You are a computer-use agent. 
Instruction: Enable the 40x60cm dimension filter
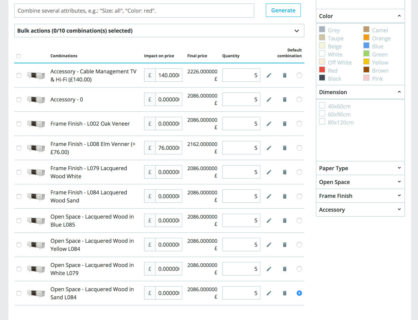(x=322, y=106)
